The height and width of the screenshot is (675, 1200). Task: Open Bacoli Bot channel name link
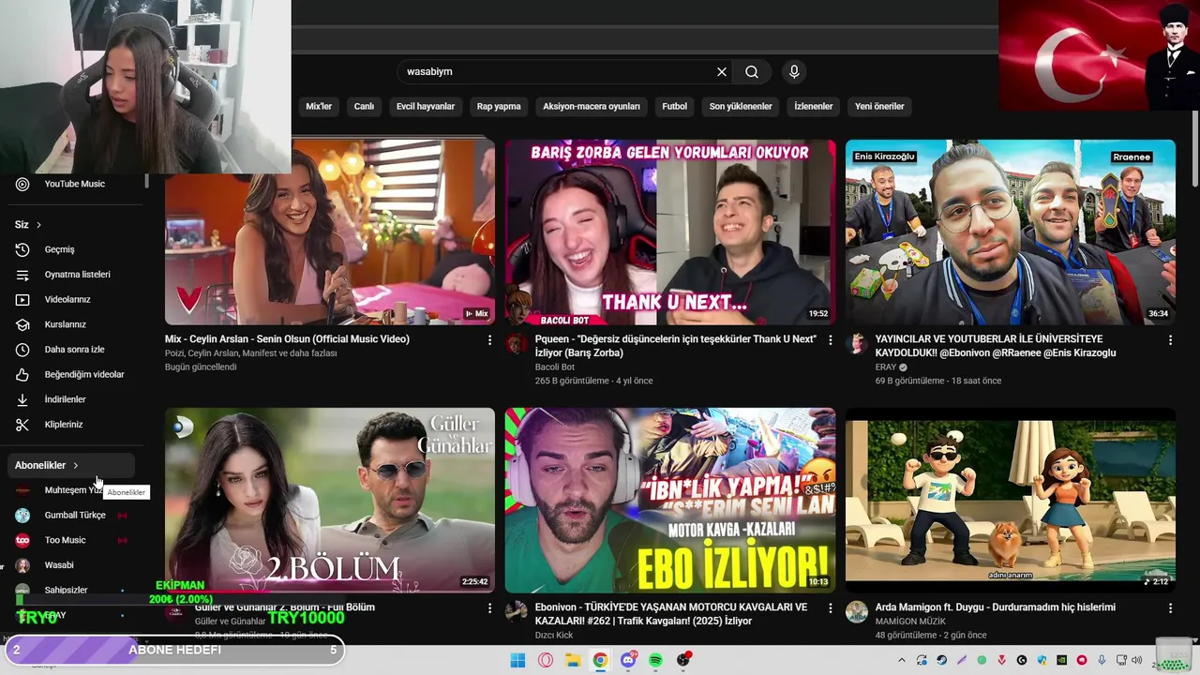point(555,367)
